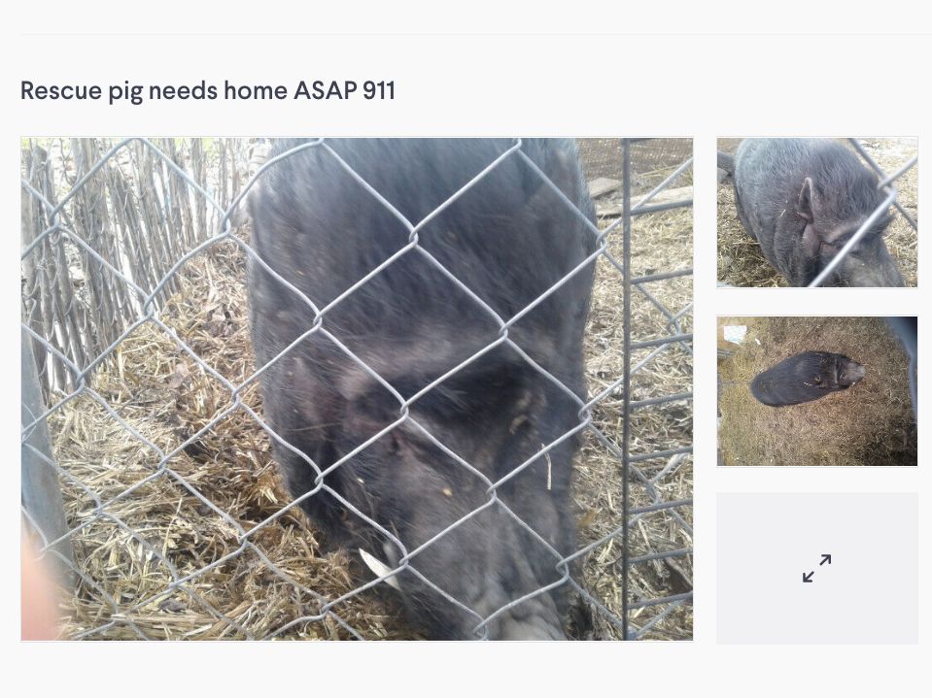The width and height of the screenshot is (932, 698).
Task: Click the pig's ear in first thumbnail
Action: tap(807, 200)
